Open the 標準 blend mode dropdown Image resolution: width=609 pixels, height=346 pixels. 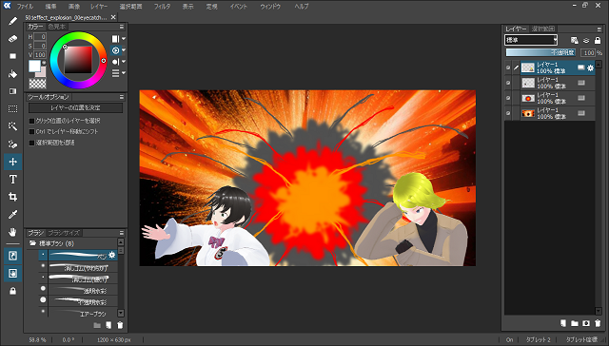click(x=531, y=40)
